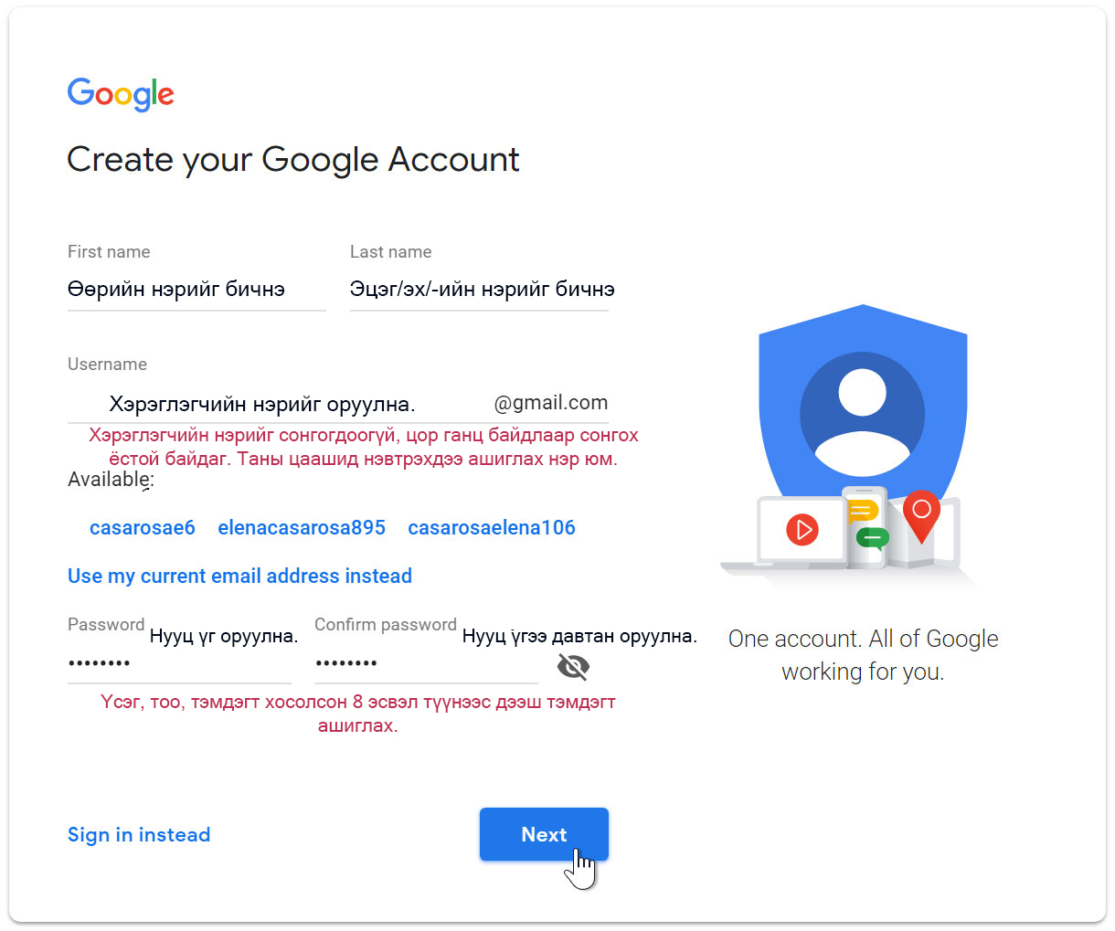Focus the First name input field
This screenshot has width=1115, height=931.
pyautogui.click(x=196, y=290)
